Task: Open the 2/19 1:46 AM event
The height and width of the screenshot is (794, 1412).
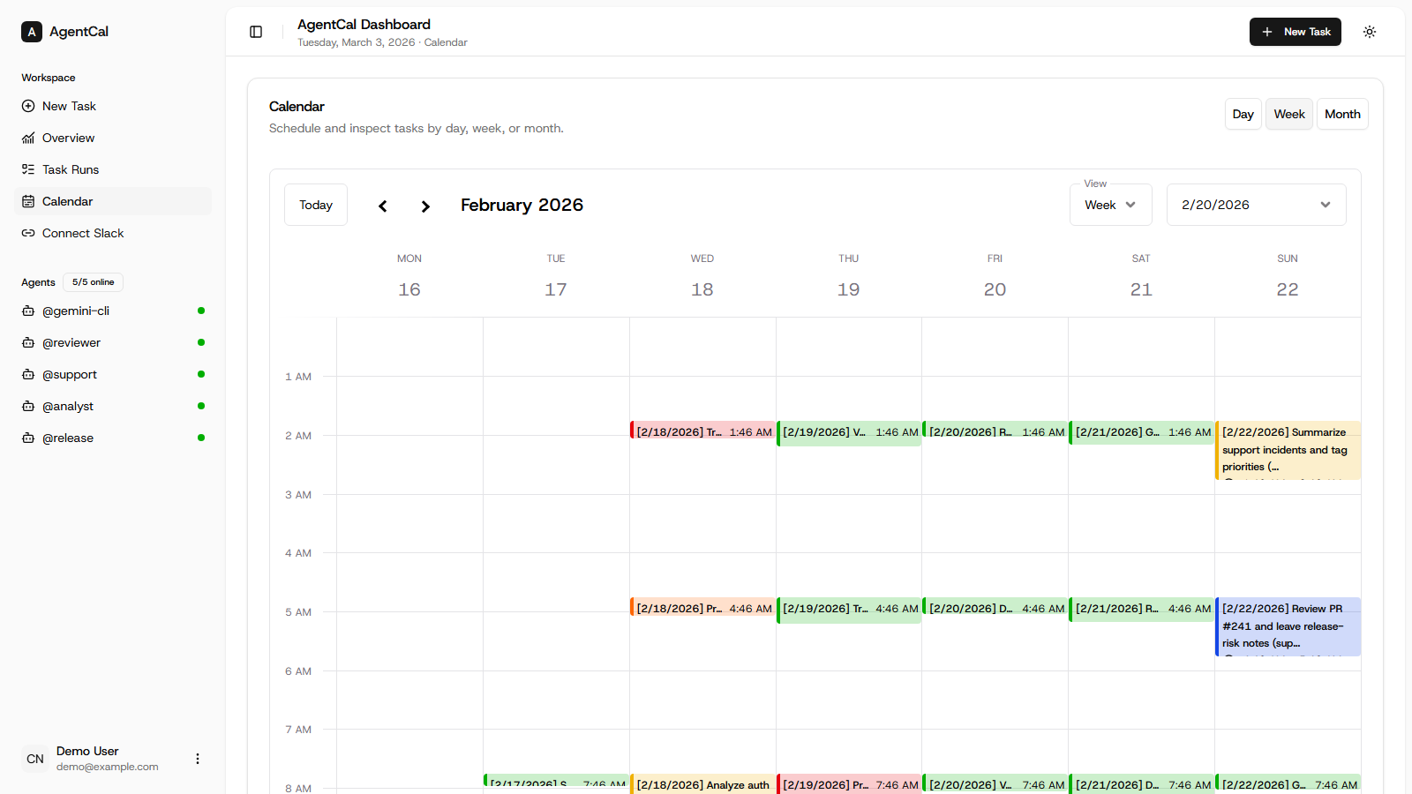Action: [x=849, y=433]
